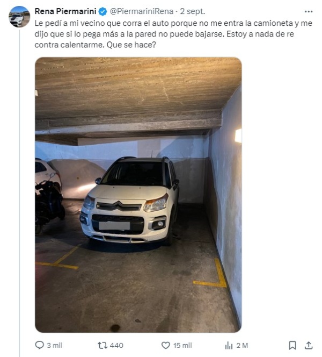Click the 2 sept. timestamp

[x=193, y=11]
